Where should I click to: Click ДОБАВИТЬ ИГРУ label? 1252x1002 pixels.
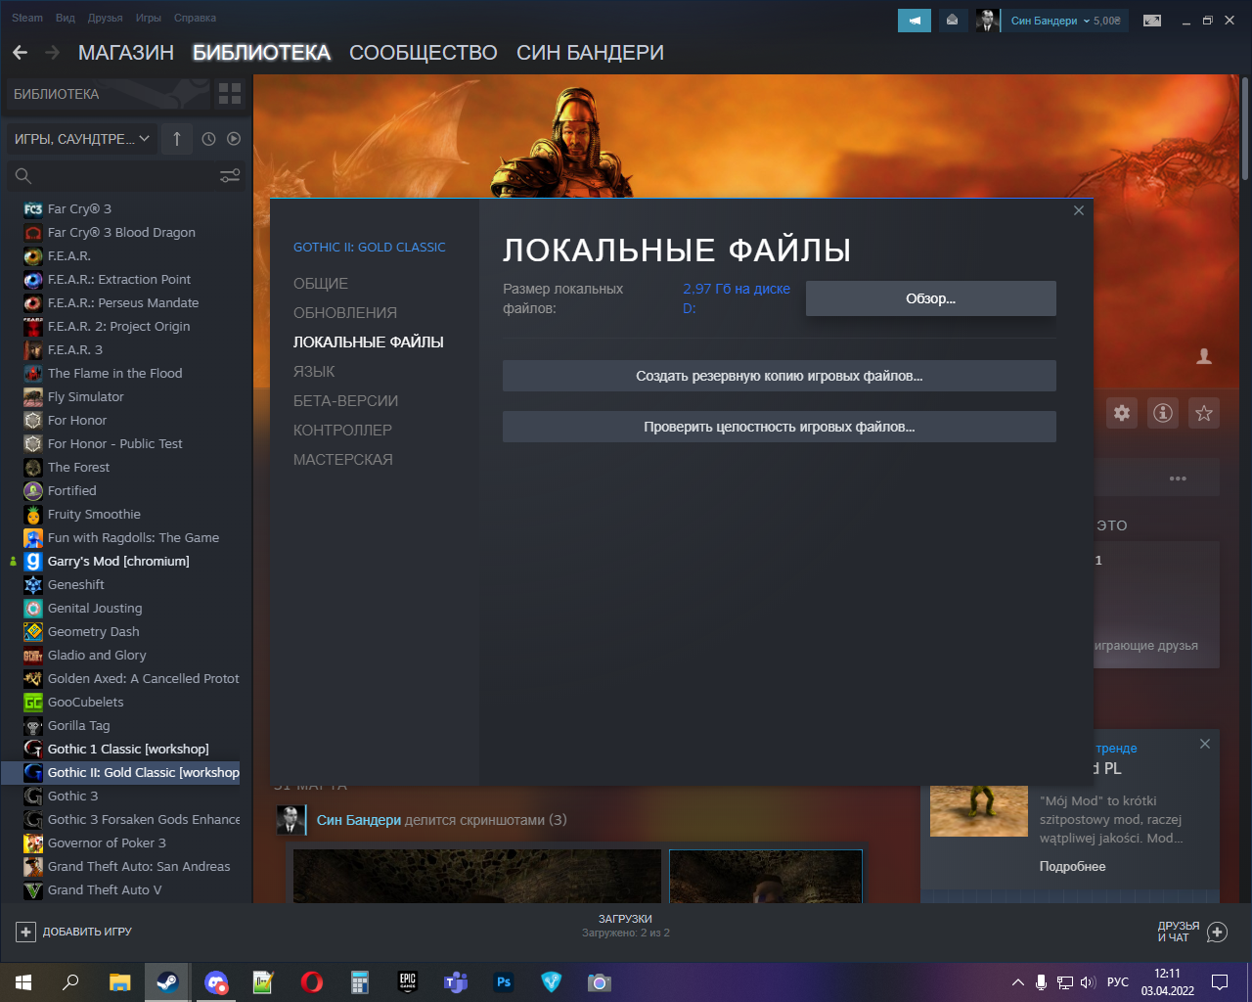87,932
